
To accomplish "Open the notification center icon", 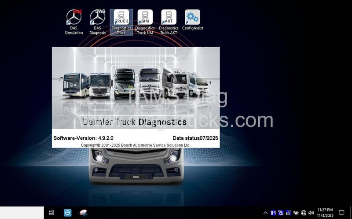I will click(341, 213).
